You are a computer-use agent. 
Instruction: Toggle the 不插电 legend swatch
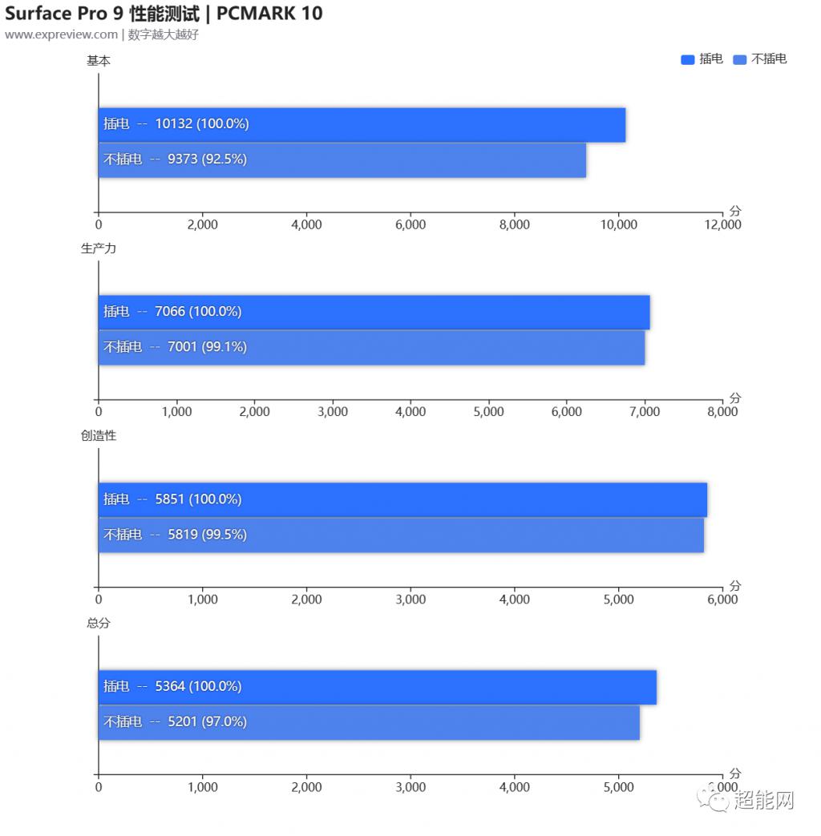[739, 59]
